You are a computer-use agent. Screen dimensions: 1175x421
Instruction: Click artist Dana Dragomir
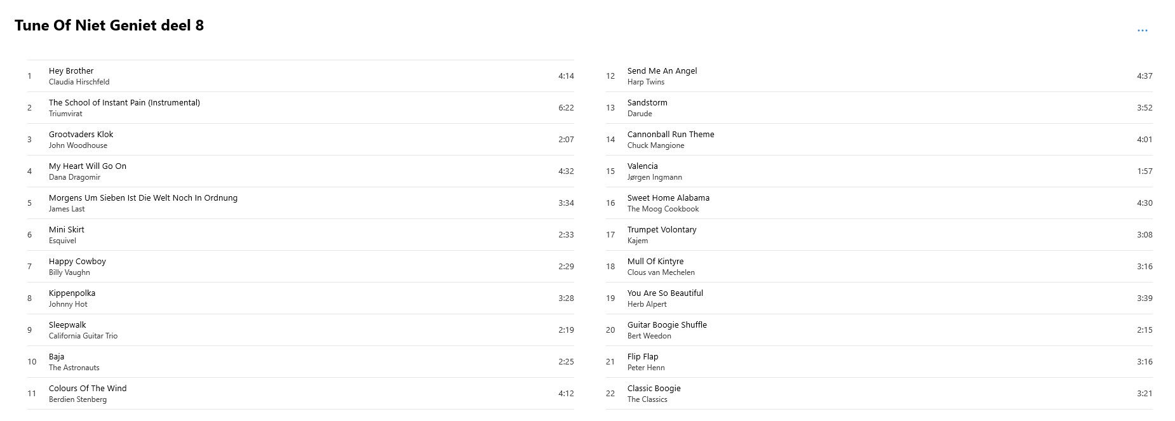coord(74,177)
